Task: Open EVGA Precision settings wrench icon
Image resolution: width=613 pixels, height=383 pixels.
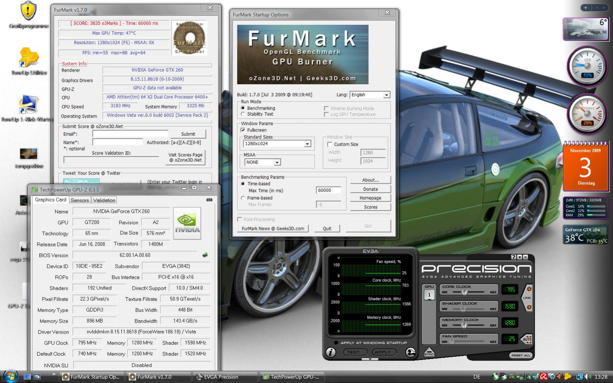Action: click(x=410, y=352)
